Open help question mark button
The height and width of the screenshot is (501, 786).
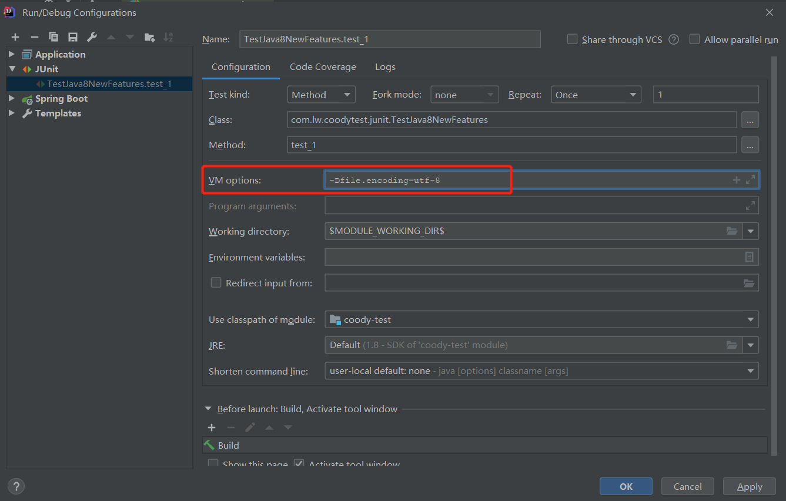click(16, 486)
